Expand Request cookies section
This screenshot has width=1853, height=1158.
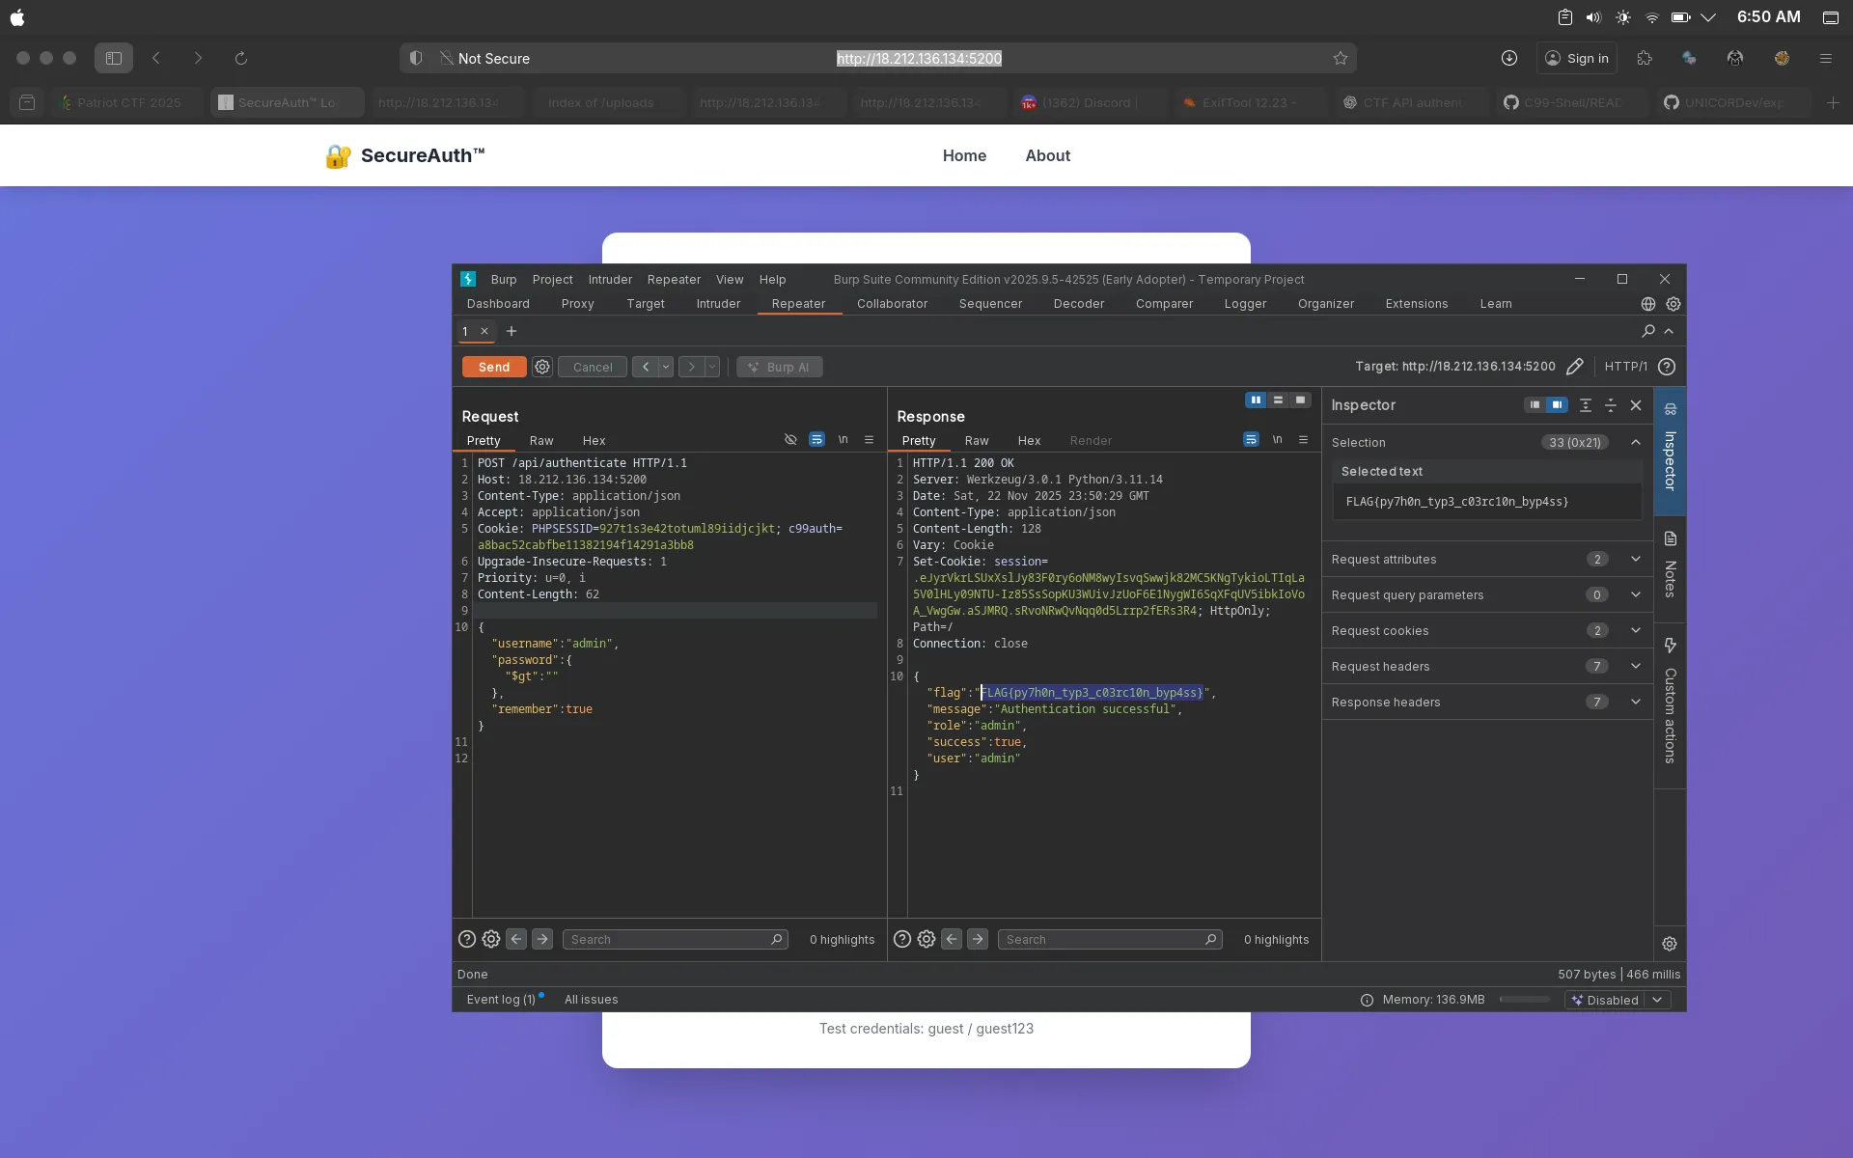[x=1486, y=631]
